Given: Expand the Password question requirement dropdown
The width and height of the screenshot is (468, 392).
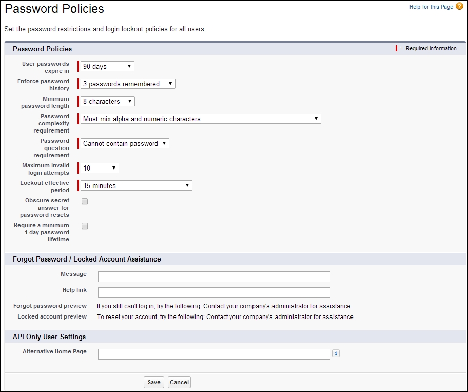Looking at the screenshot, I should pyautogui.click(x=125, y=143).
